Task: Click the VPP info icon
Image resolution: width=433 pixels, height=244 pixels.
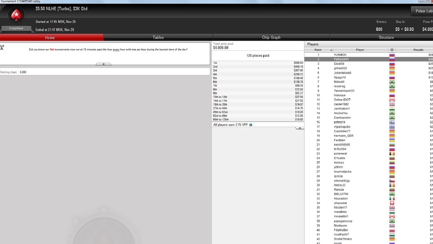Action: click(x=251, y=125)
